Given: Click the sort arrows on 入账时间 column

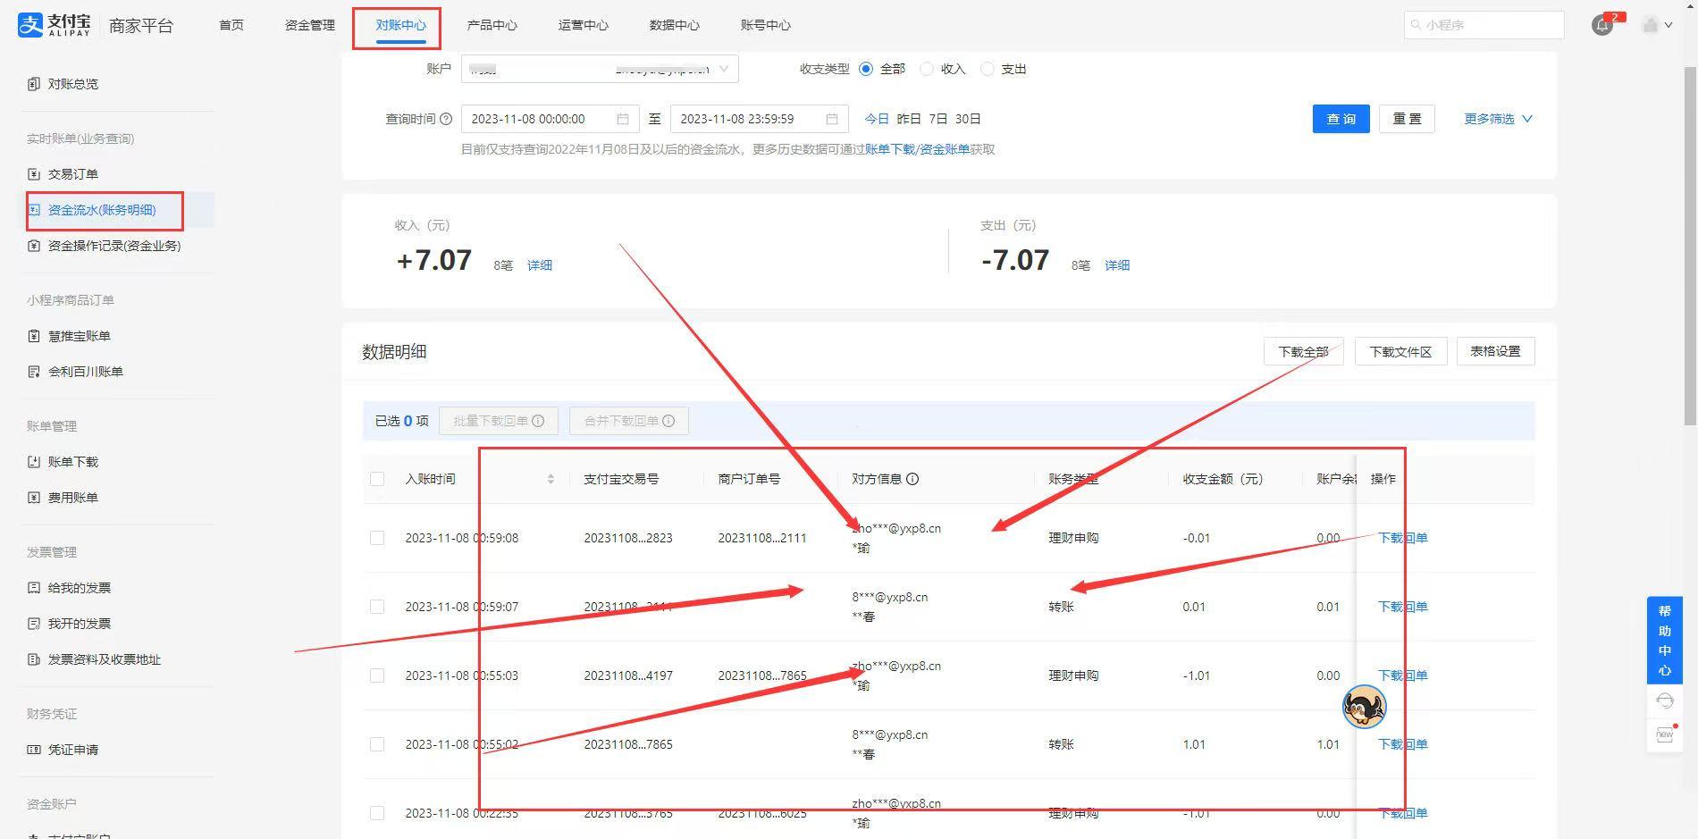Looking at the screenshot, I should click(551, 479).
